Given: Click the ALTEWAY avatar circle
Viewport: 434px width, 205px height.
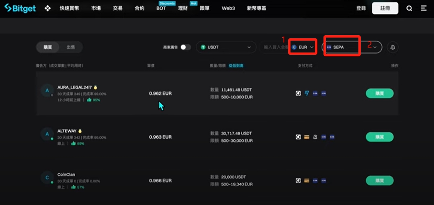Looking at the screenshot, I should click(47, 134).
